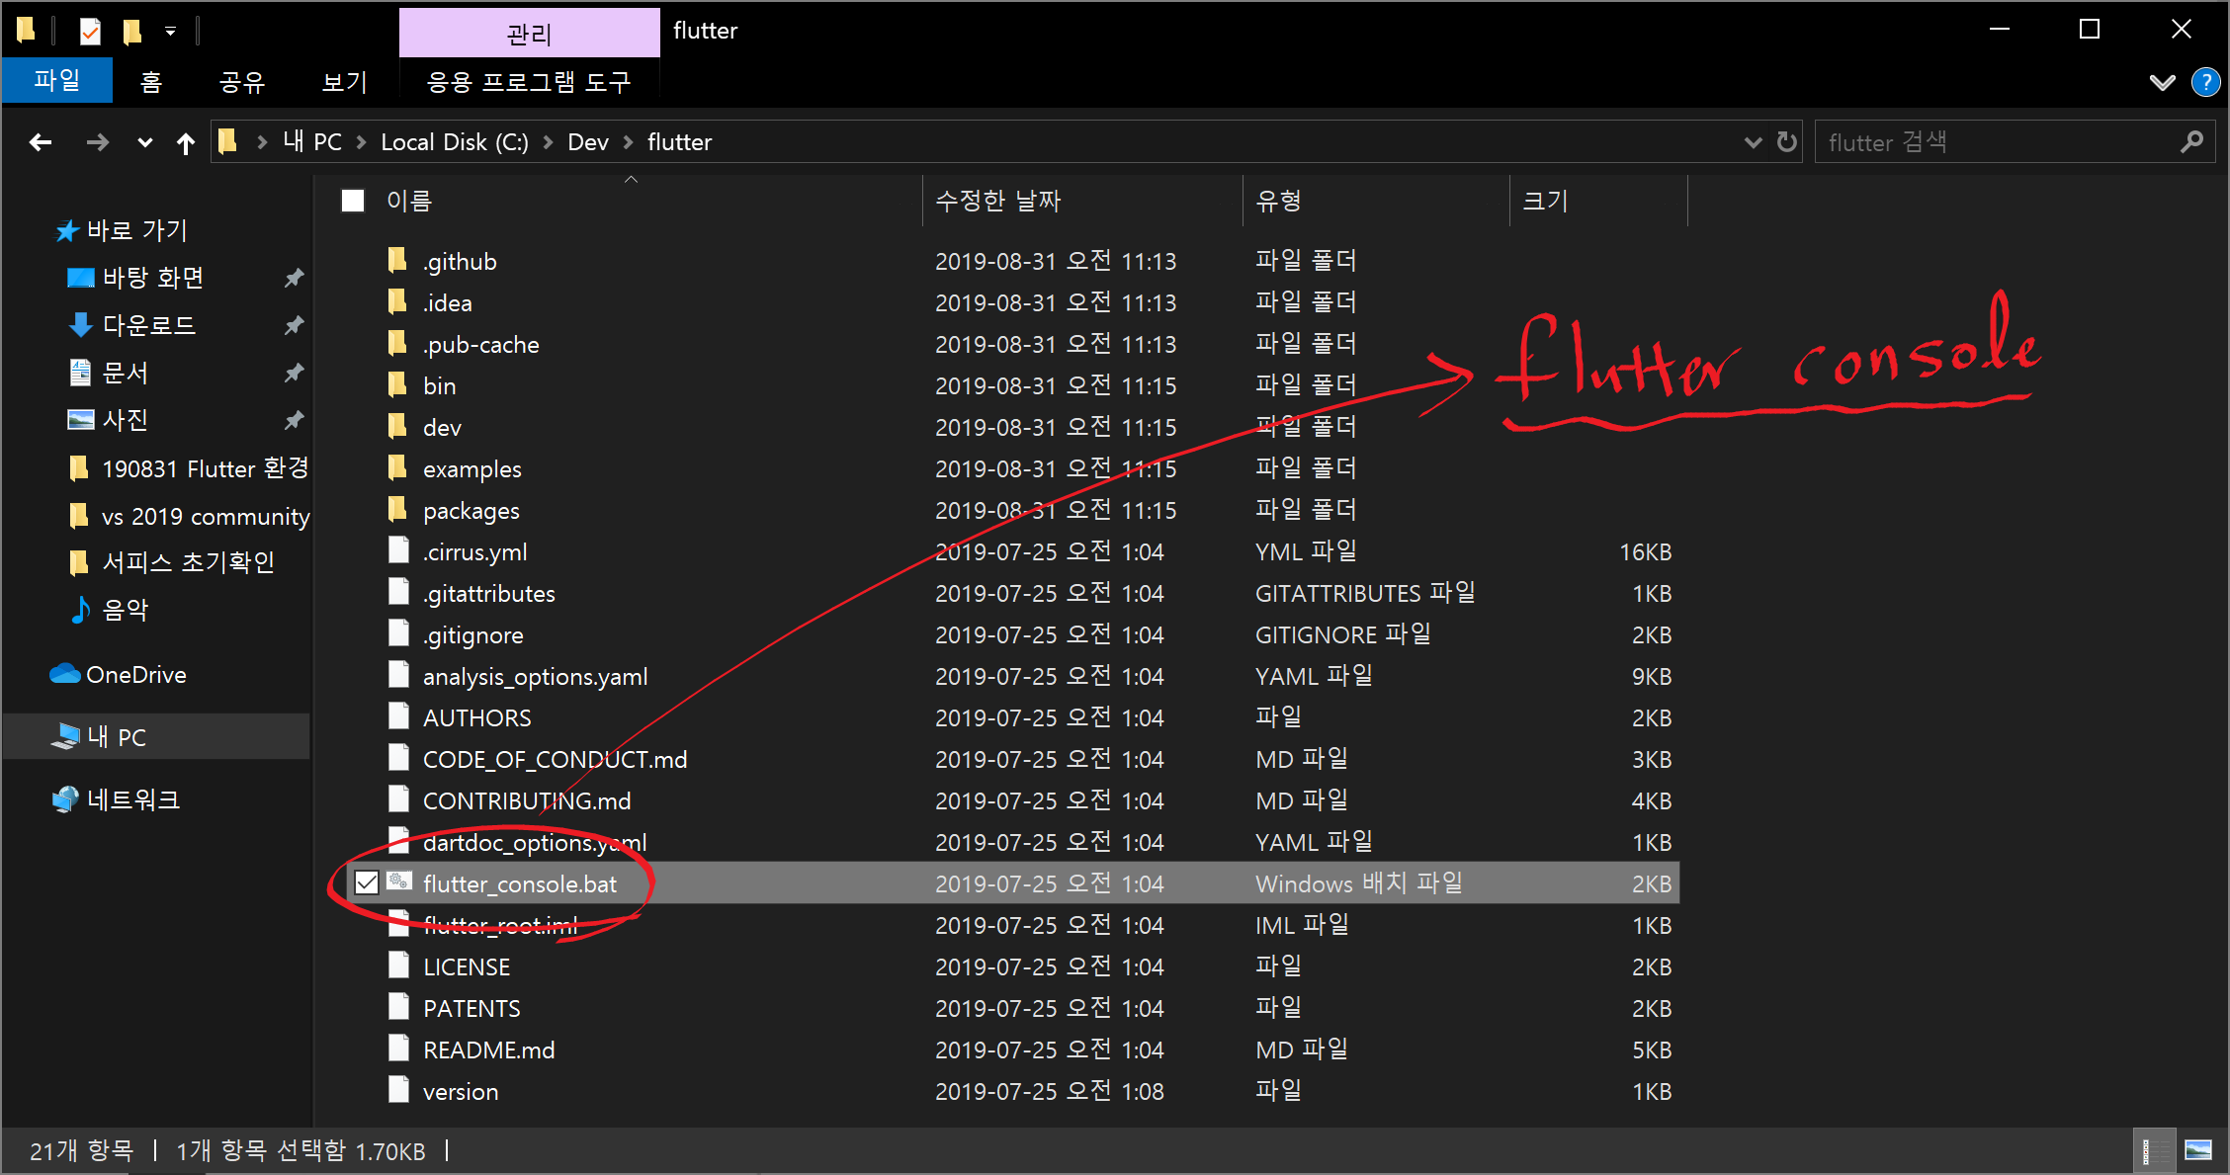
Task: Click the Back navigation arrow
Action: pyautogui.click(x=41, y=142)
